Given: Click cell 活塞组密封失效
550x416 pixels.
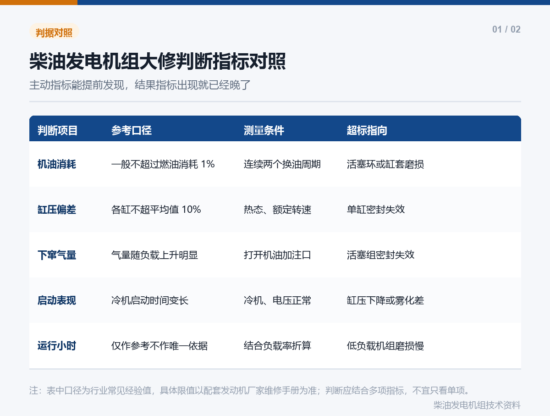Looking at the screenshot, I should tap(381, 255).
